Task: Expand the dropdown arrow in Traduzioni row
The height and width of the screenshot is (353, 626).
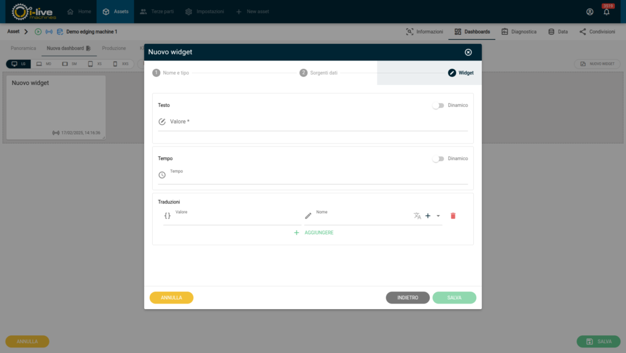Action: pyautogui.click(x=438, y=216)
